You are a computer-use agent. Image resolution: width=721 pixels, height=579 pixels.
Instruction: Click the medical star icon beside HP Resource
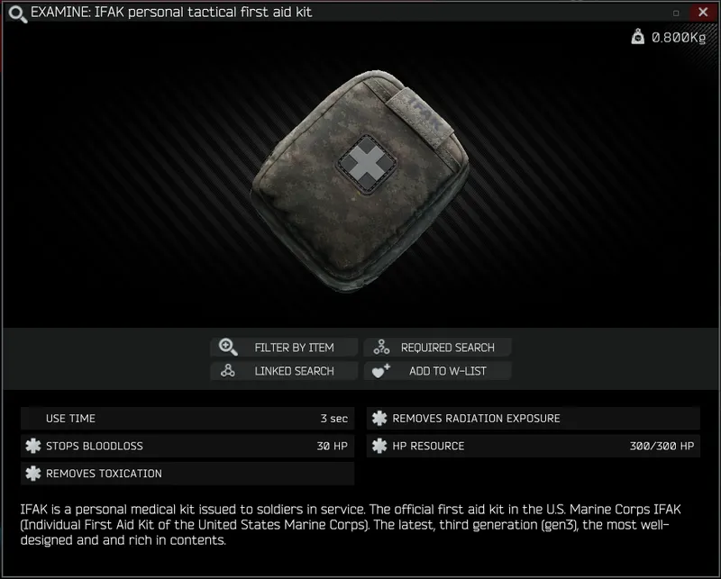coord(379,445)
